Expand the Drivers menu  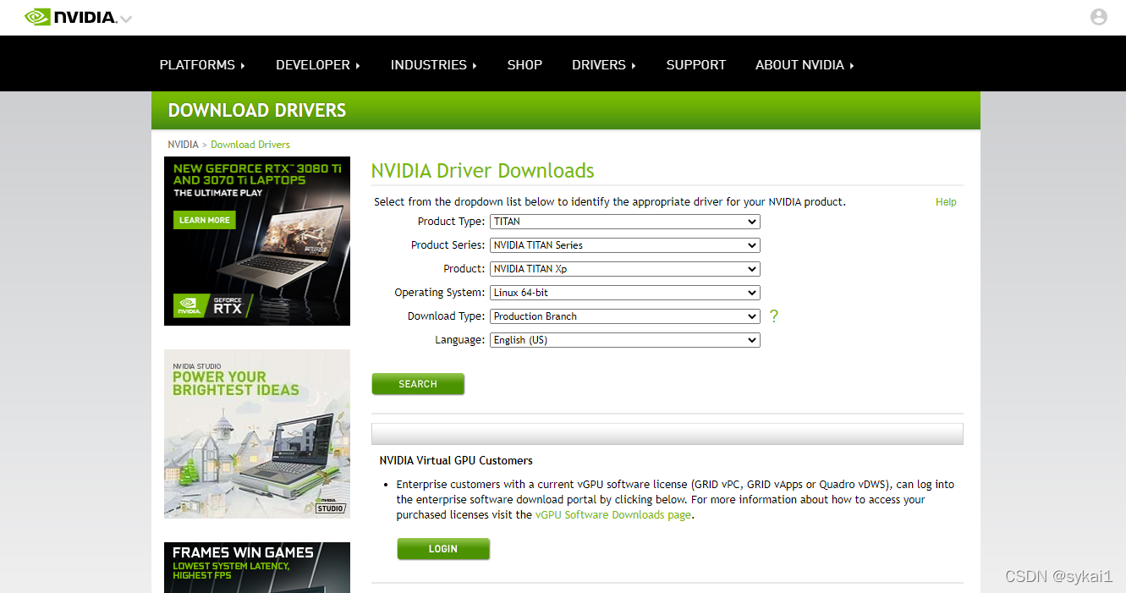click(x=604, y=65)
